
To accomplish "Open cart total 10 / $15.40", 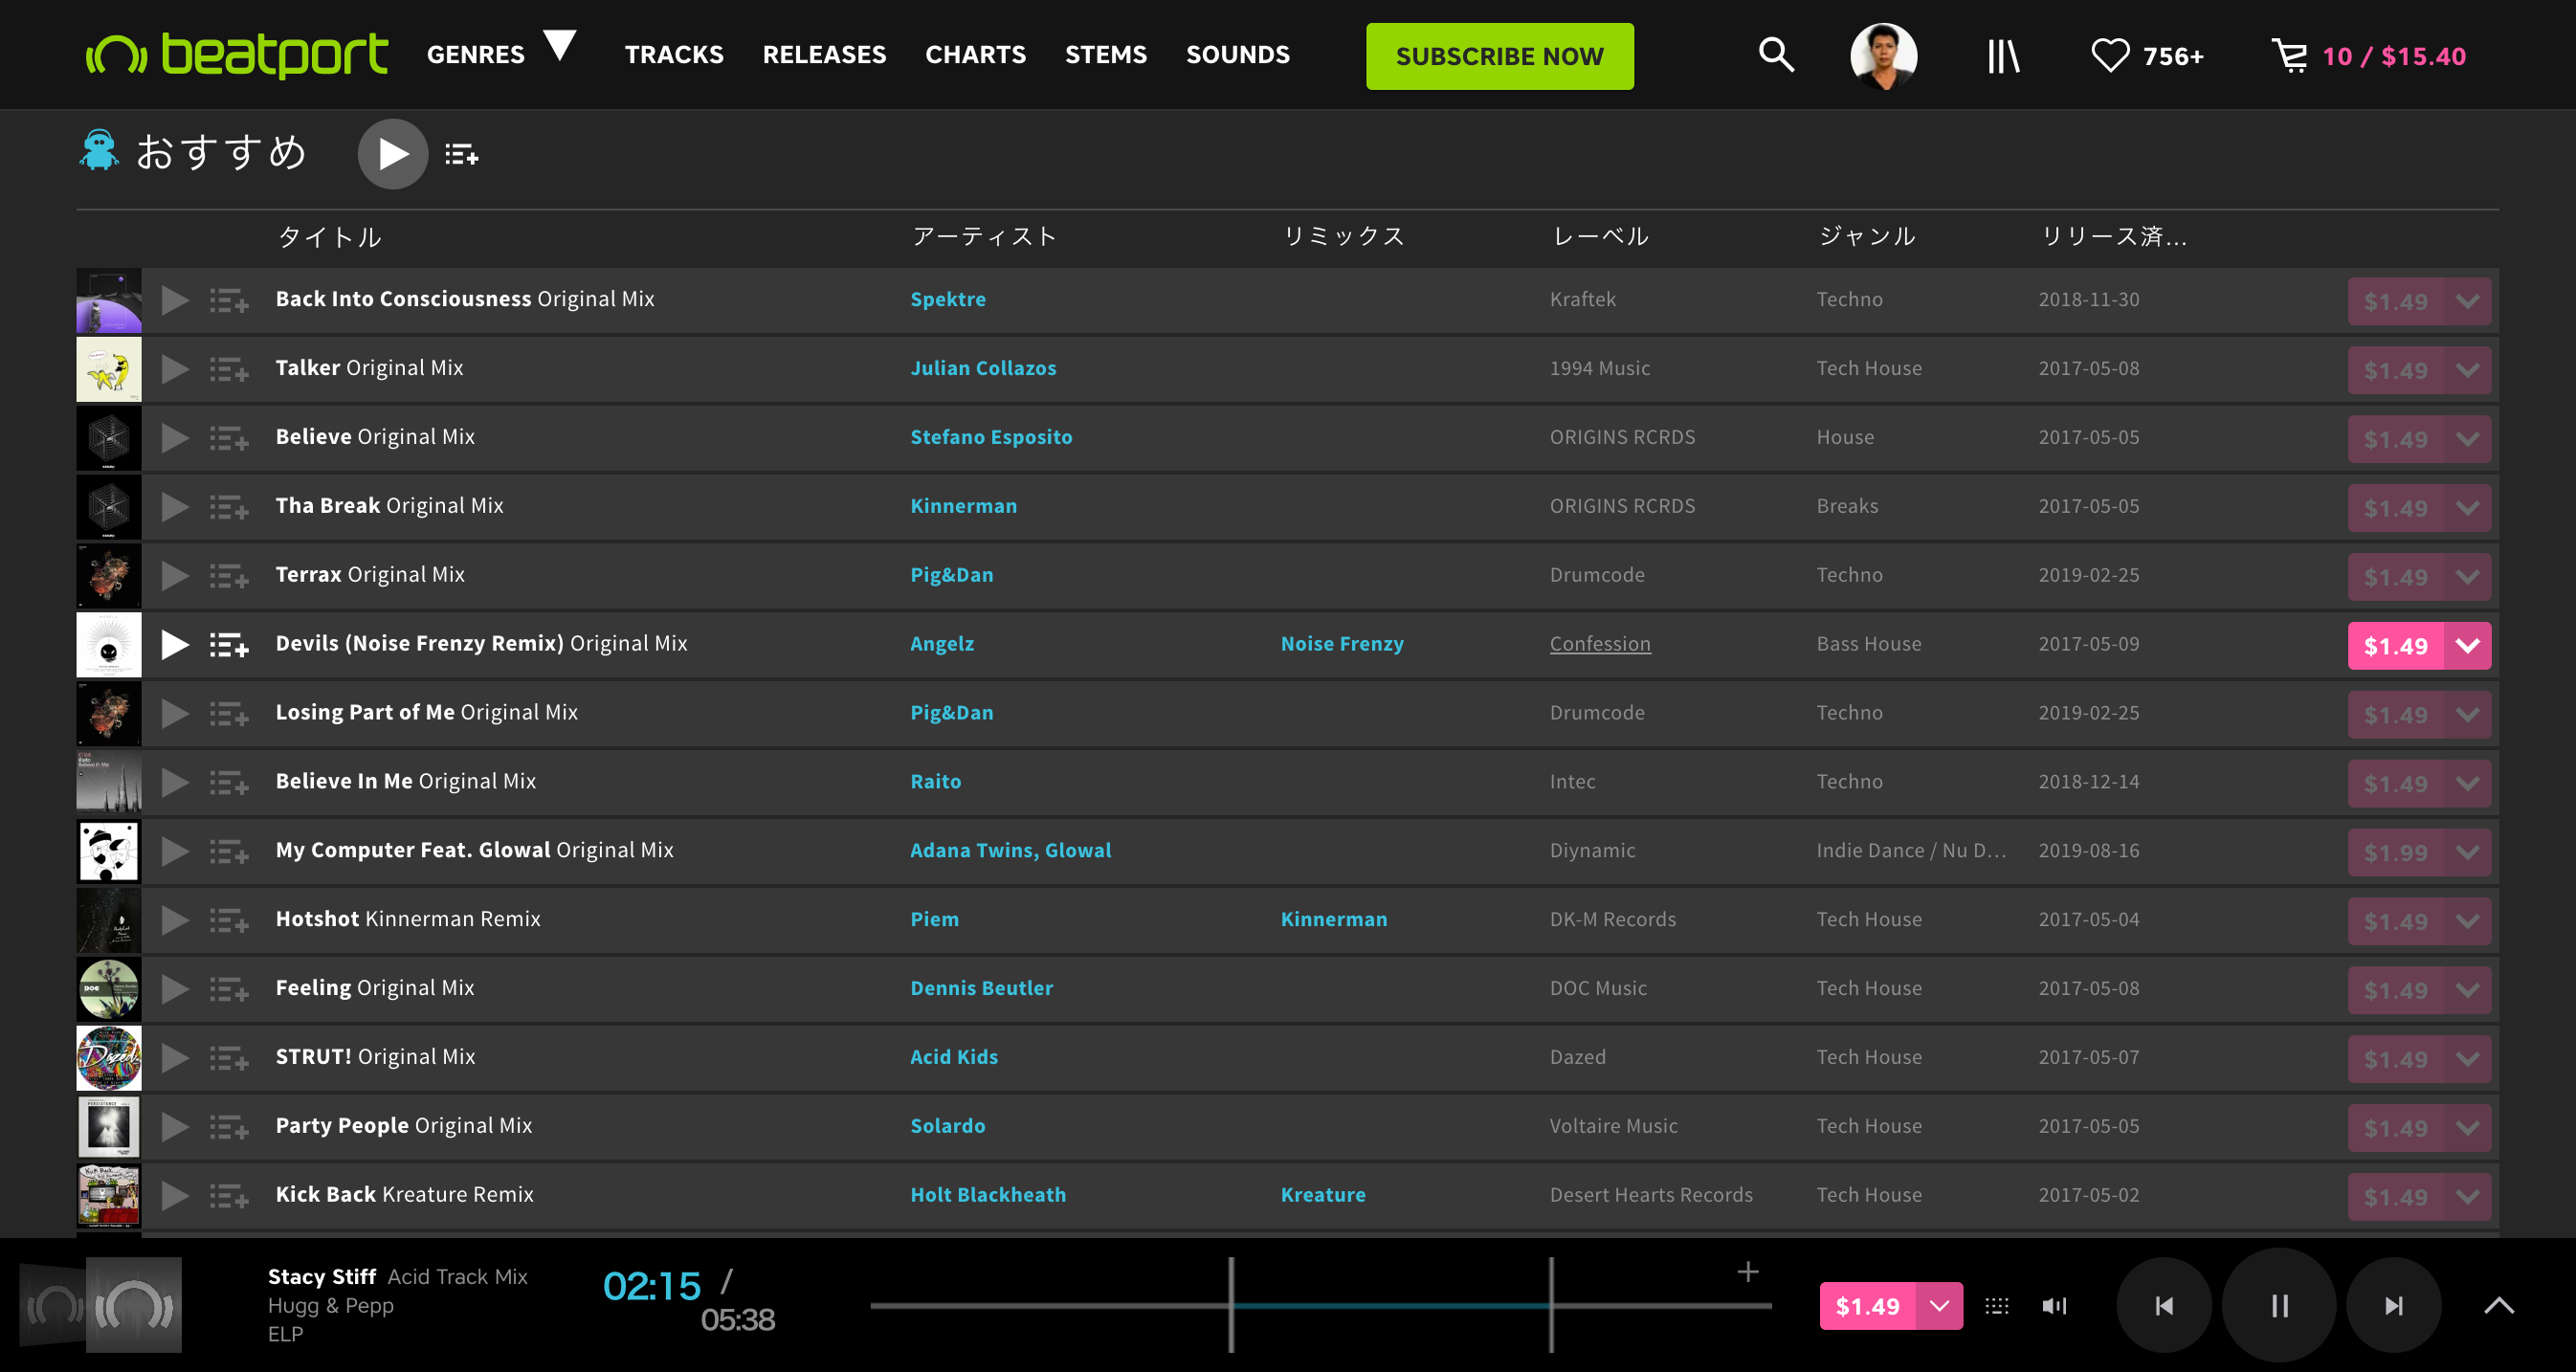I will (2394, 57).
